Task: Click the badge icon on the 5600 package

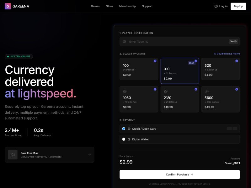Action: pyautogui.click(x=206, y=91)
